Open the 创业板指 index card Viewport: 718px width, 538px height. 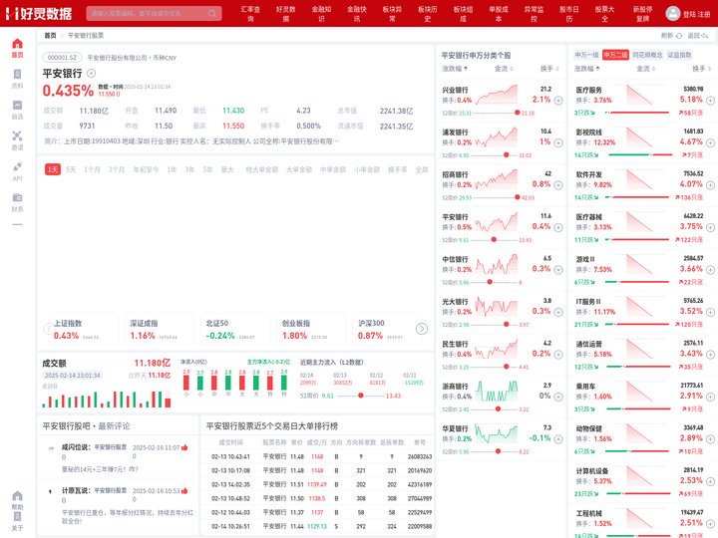pyautogui.click(x=312, y=330)
